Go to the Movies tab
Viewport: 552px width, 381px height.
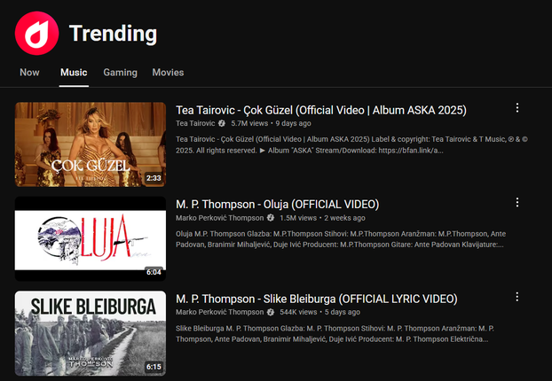point(168,73)
